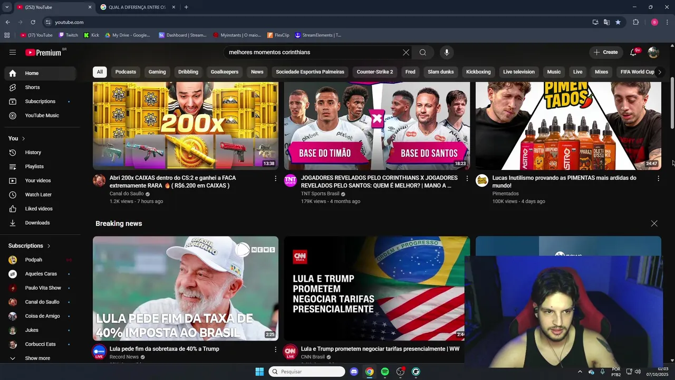
Task: Click the taskbar Pesquisar search box
Action: pos(307,372)
